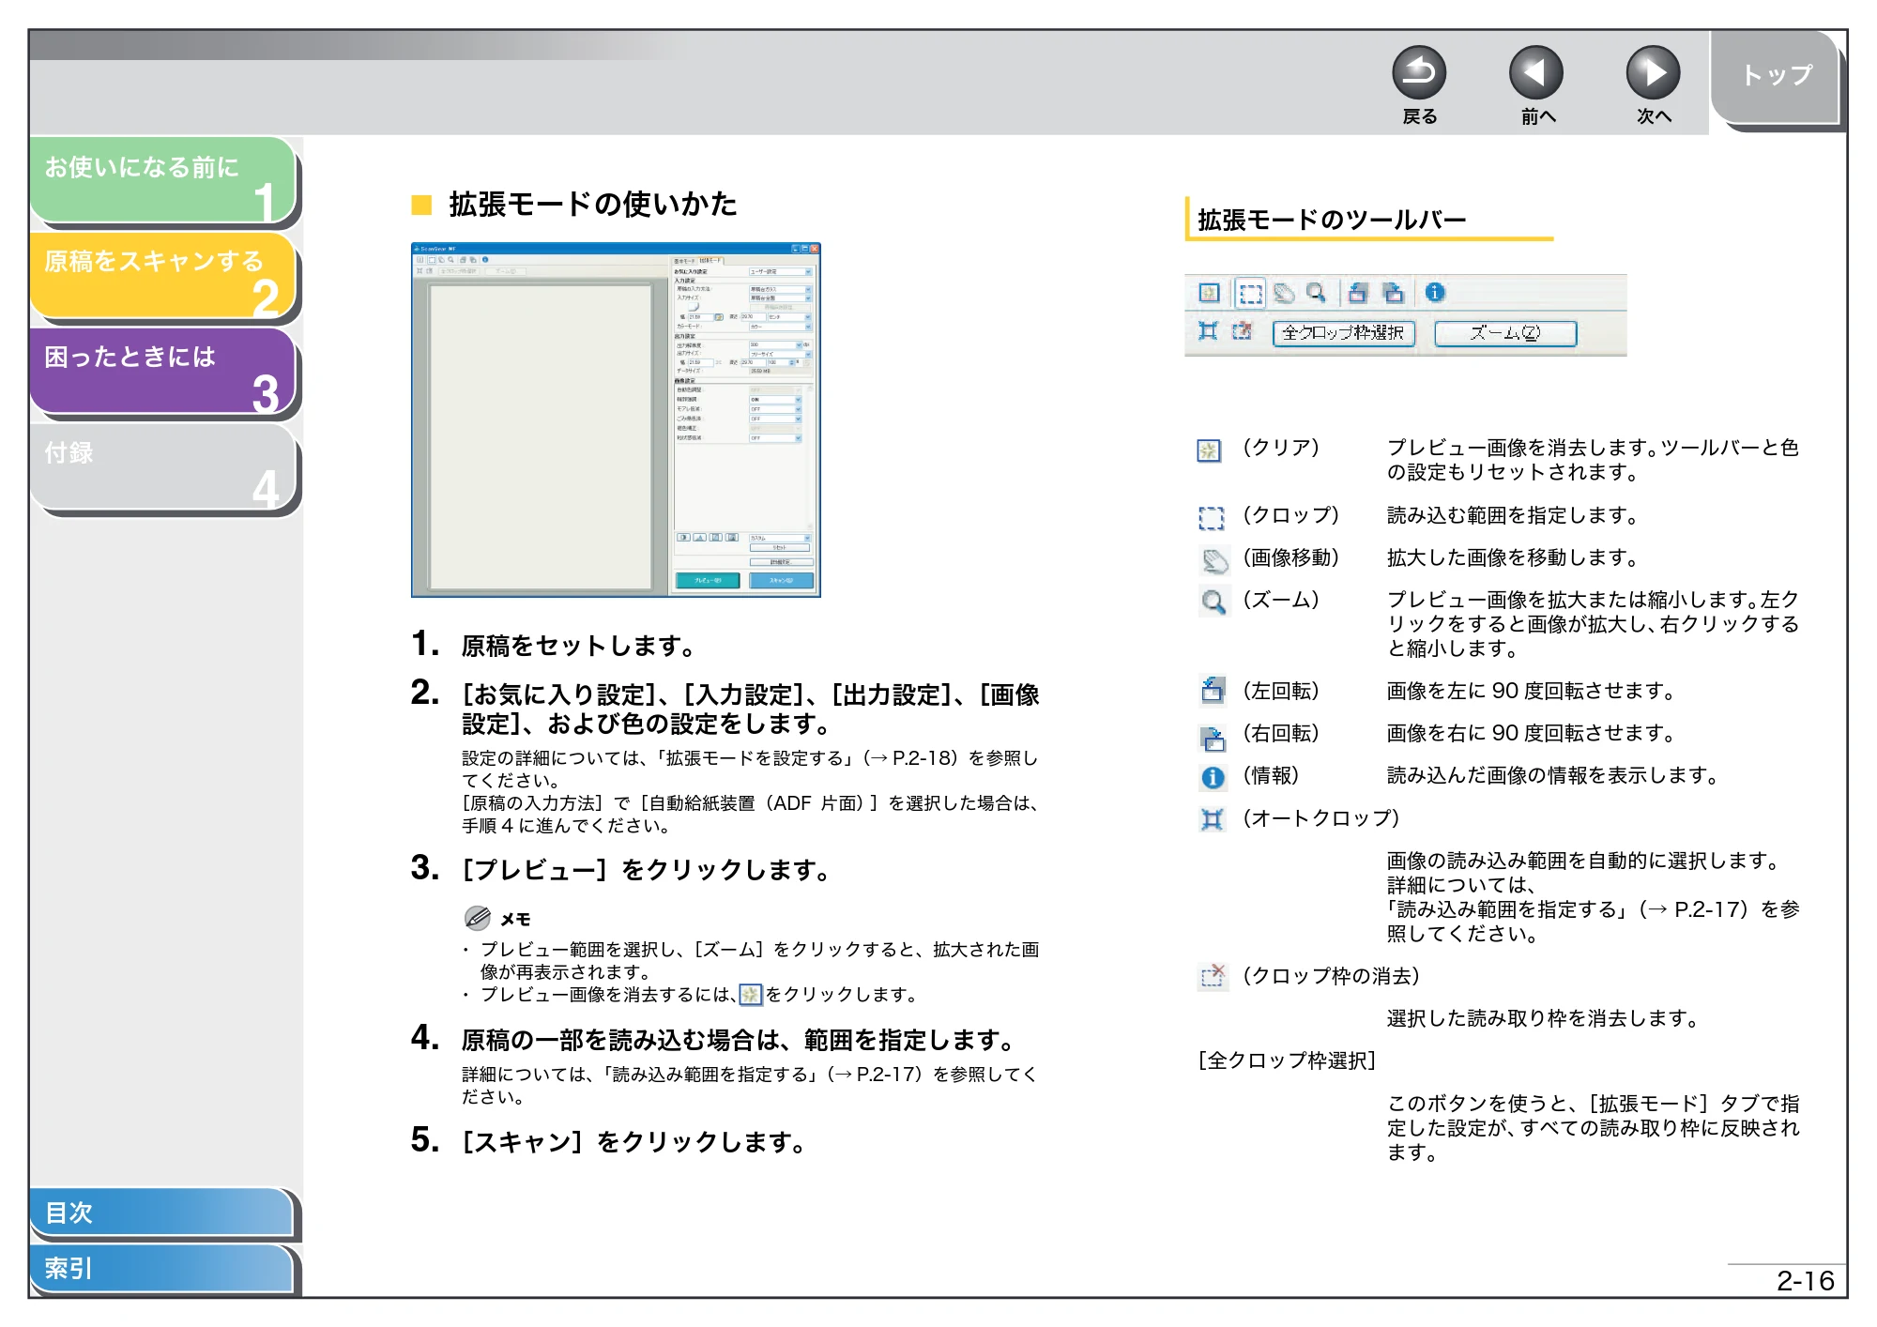This screenshot has width=1877, height=1327.
Task: Follow the P.2-17 reference in step 4
Action: pyautogui.click(x=887, y=1075)
